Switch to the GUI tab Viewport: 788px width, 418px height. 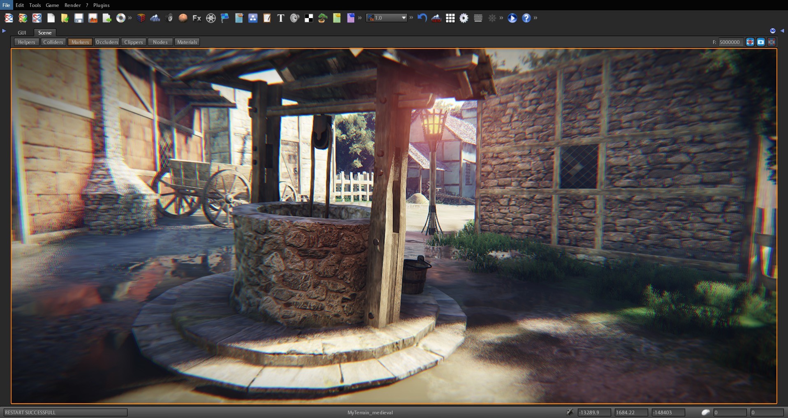[x=22, y=32]
